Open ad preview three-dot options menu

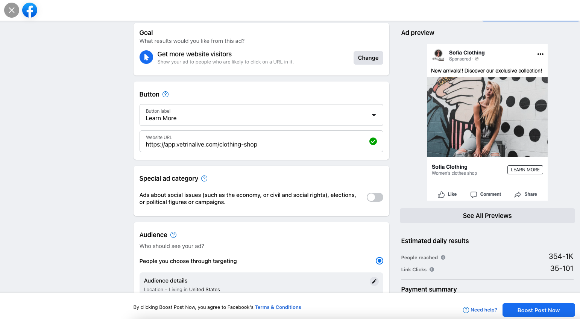[541, 54]
